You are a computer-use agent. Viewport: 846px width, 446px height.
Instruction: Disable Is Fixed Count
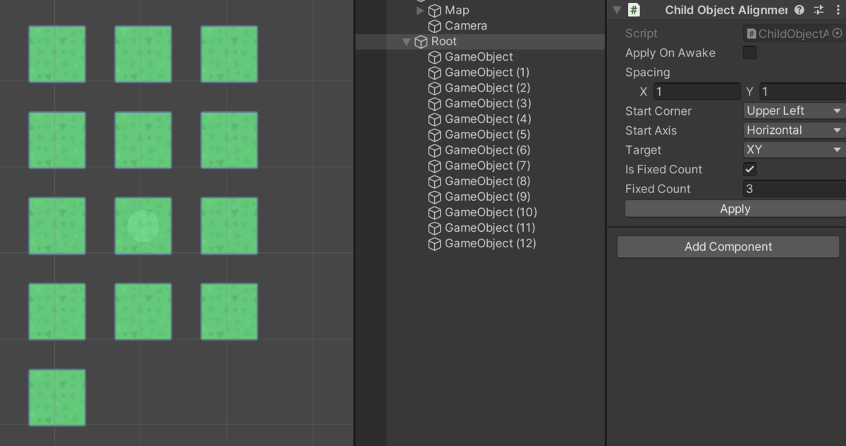749,169
